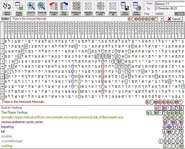Select row header 1 of the matrix
The width and height of the screenshot is (185, 149).
click(2, 41)
